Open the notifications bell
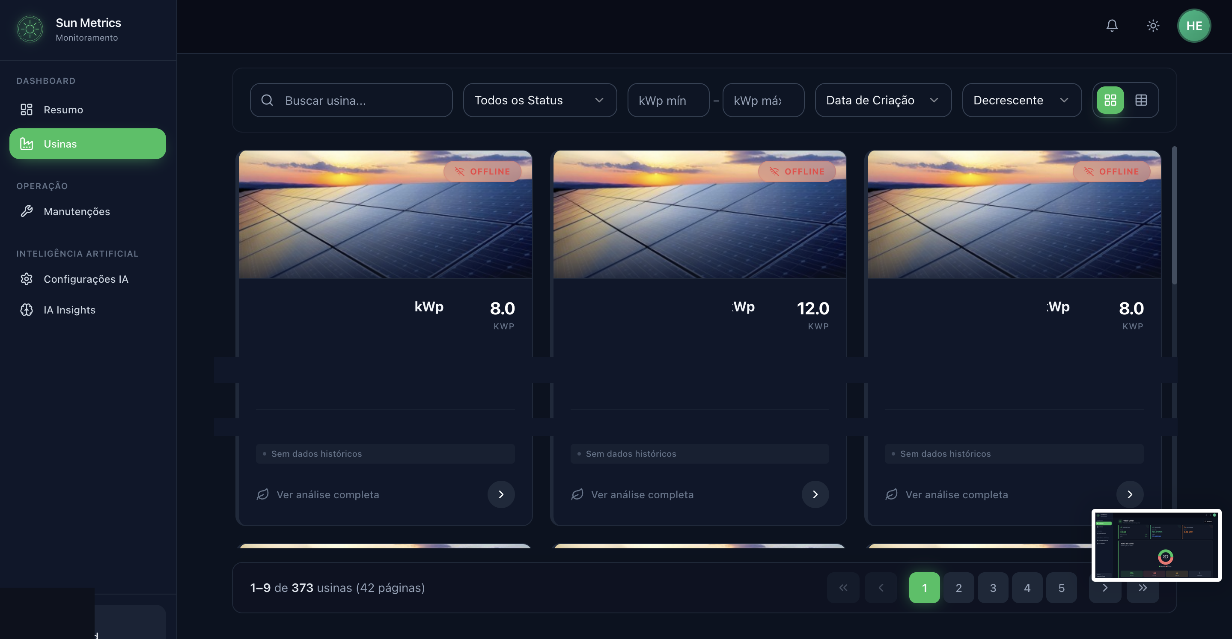 [x=1112, y=26]
